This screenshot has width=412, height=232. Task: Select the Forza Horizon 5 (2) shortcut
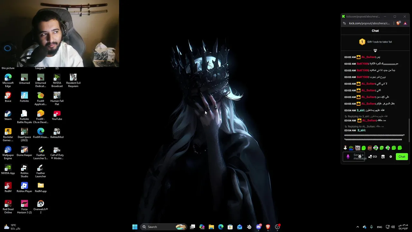click(x=24, y=207)
